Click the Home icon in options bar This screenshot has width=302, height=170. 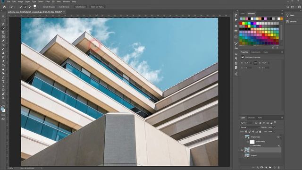[x=4, y=7]
